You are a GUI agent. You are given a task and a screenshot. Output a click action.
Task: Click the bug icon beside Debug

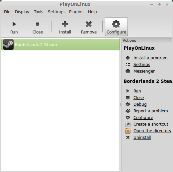coord(128,104)
